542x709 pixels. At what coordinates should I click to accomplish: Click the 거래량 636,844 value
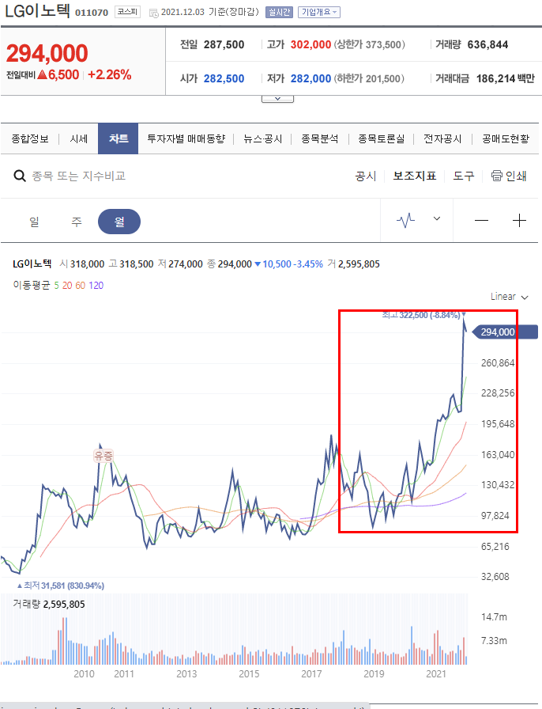[x=487, y=45]
